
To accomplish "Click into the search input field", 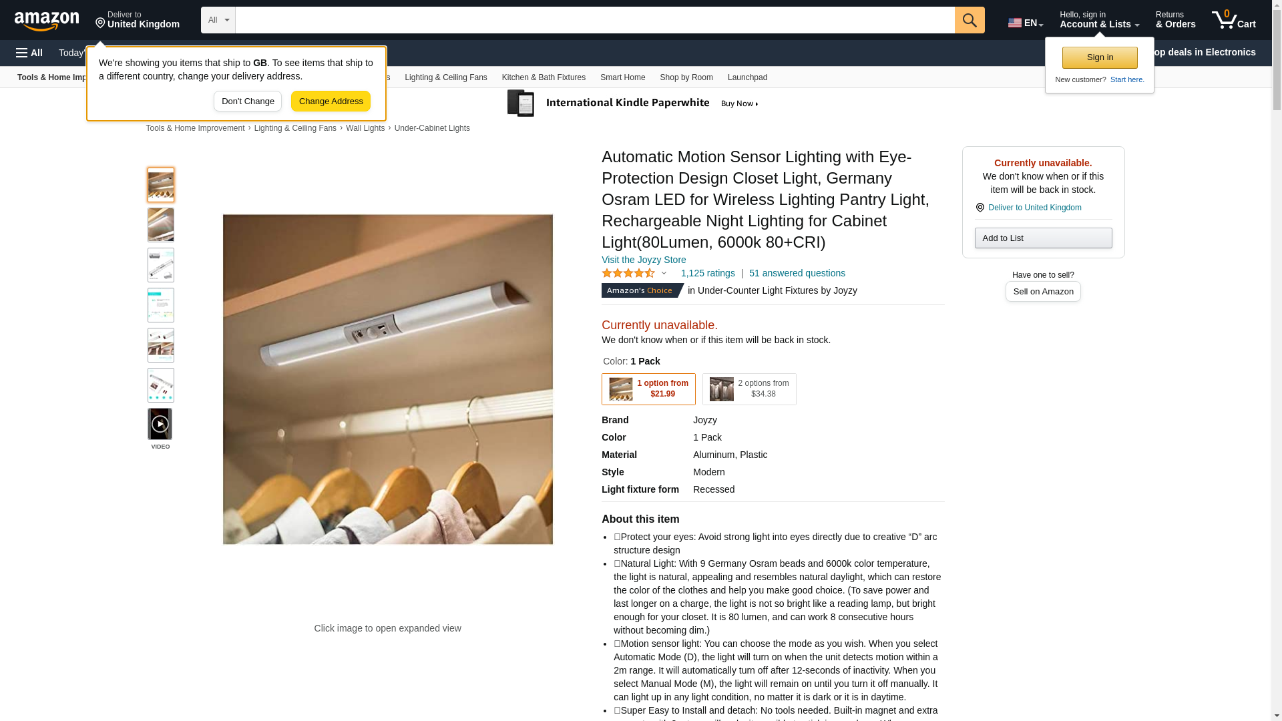I will click(x=595, y=20).
